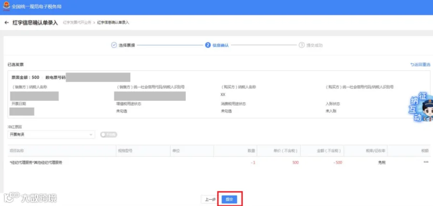
Task: Open the 红字发票代开业务 breadcrumb link
Action: [77, 23]
